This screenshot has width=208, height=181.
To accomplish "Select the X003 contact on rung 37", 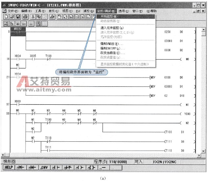I will click(18, 103).
